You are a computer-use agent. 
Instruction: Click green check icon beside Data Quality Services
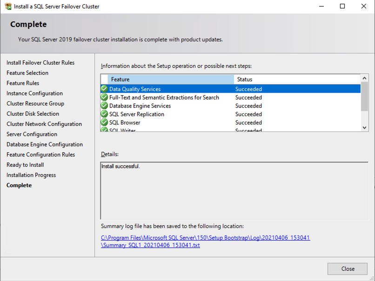104,89
